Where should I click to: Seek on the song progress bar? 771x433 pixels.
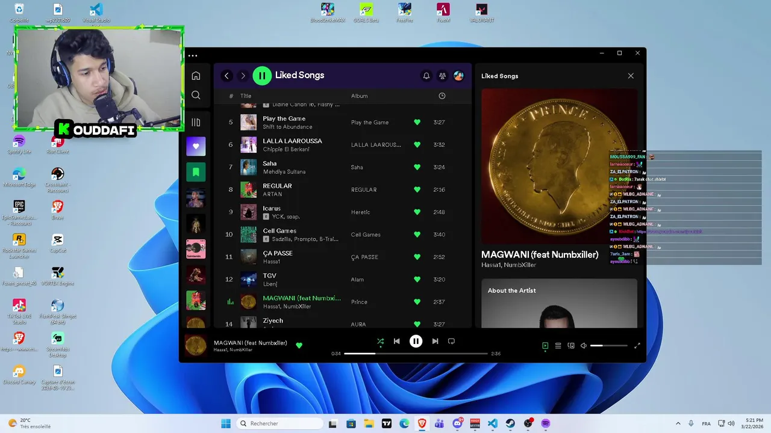416,354
